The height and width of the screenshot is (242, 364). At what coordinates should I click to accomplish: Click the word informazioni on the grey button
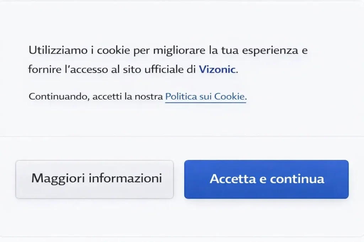125,178
